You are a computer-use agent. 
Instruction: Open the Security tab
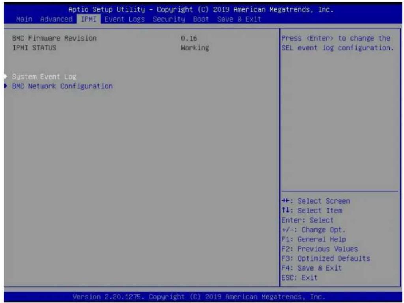(x=169, y=19)
